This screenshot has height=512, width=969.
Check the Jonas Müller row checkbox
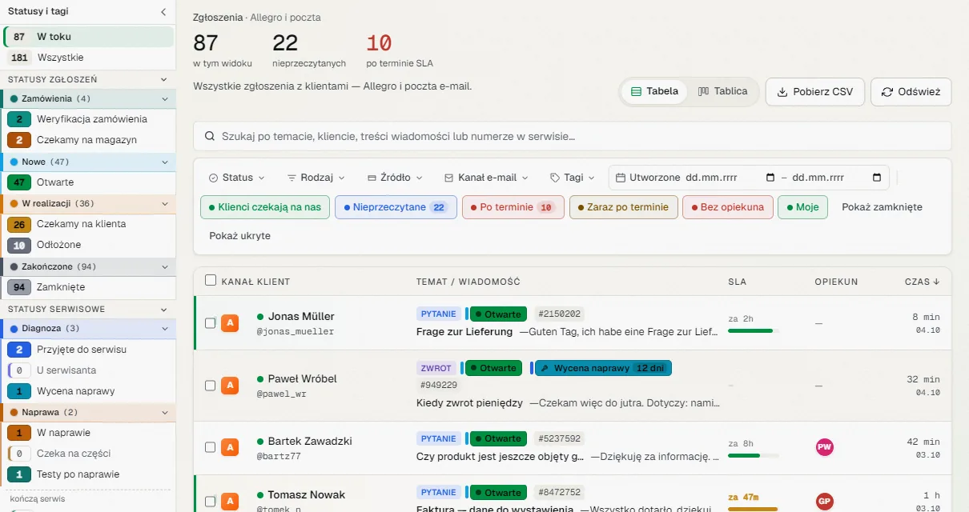(211, 323)
